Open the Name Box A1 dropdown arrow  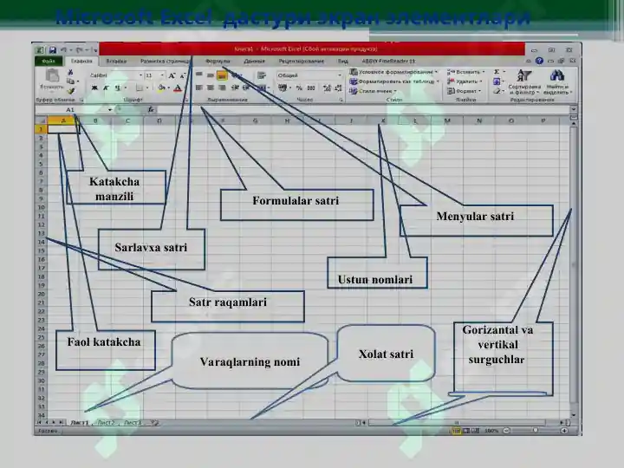pyautogui.click(x=110, y=109)
